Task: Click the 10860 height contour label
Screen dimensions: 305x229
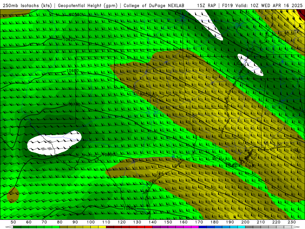Action: [x=129, y=208]
